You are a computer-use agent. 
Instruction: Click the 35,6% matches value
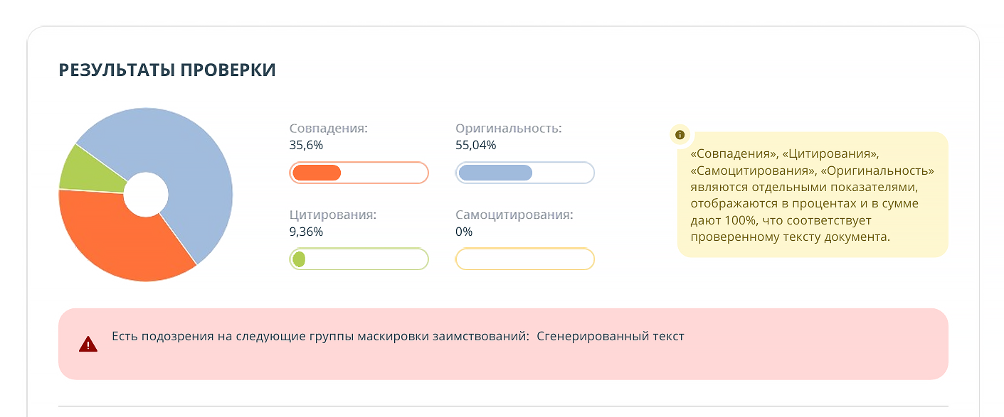tap(306, 146)
